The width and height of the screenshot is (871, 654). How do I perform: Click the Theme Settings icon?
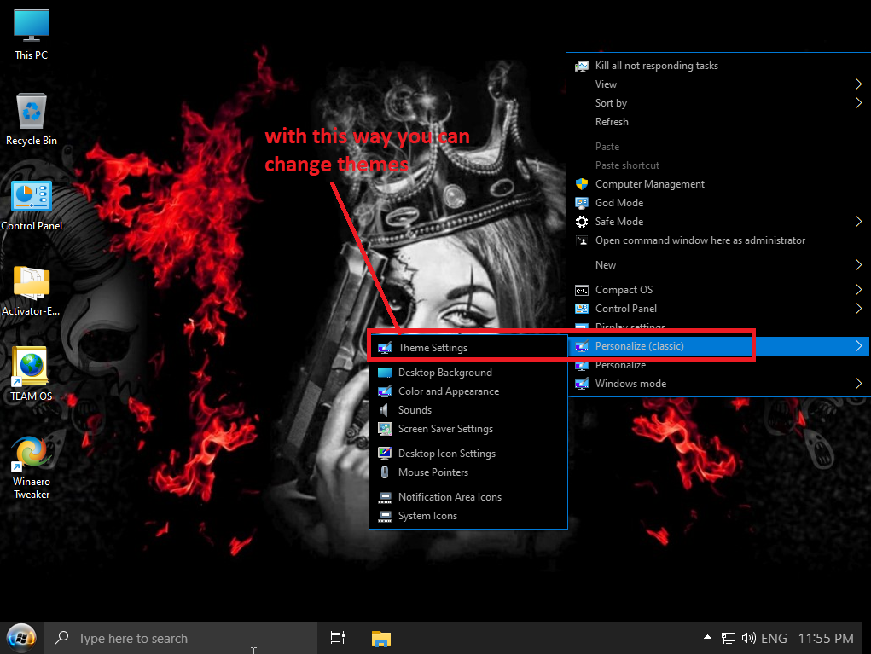385,348
